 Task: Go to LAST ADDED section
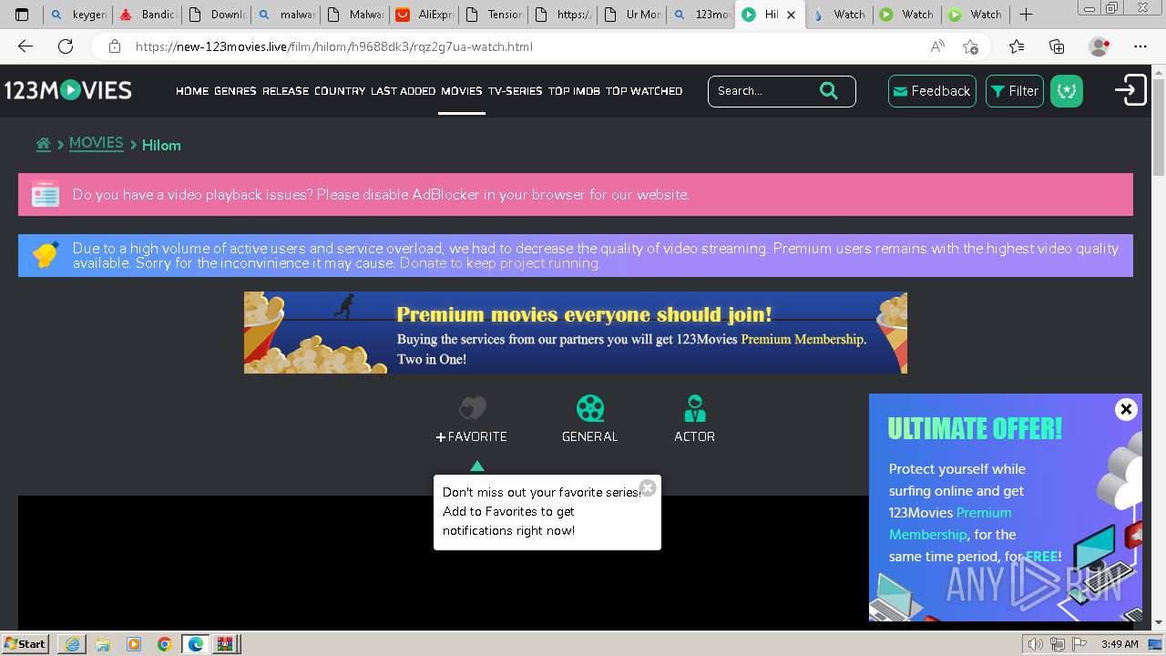coord(403,91)
